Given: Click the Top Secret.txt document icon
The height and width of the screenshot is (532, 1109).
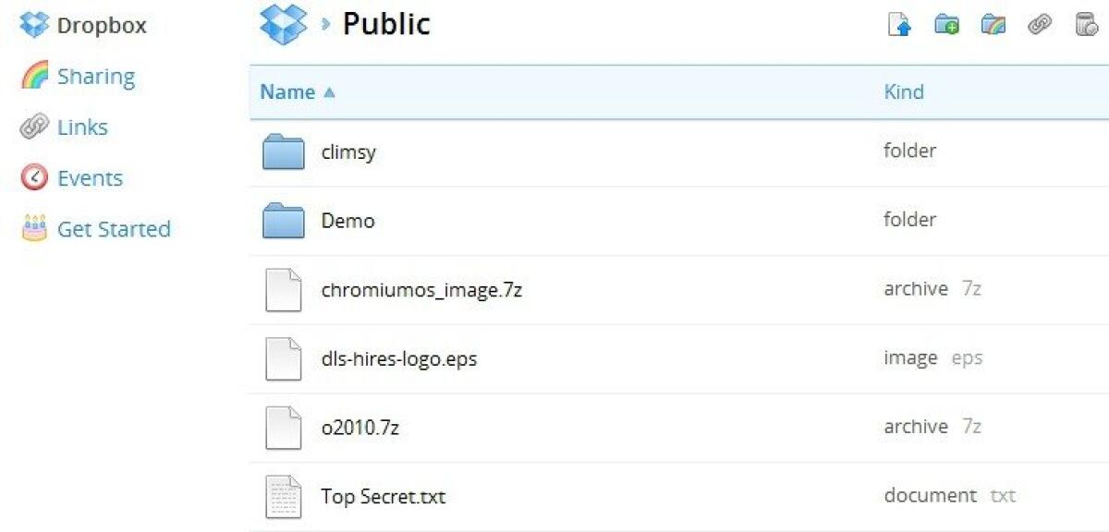Looking at the screenshot, I should point(283,496).
